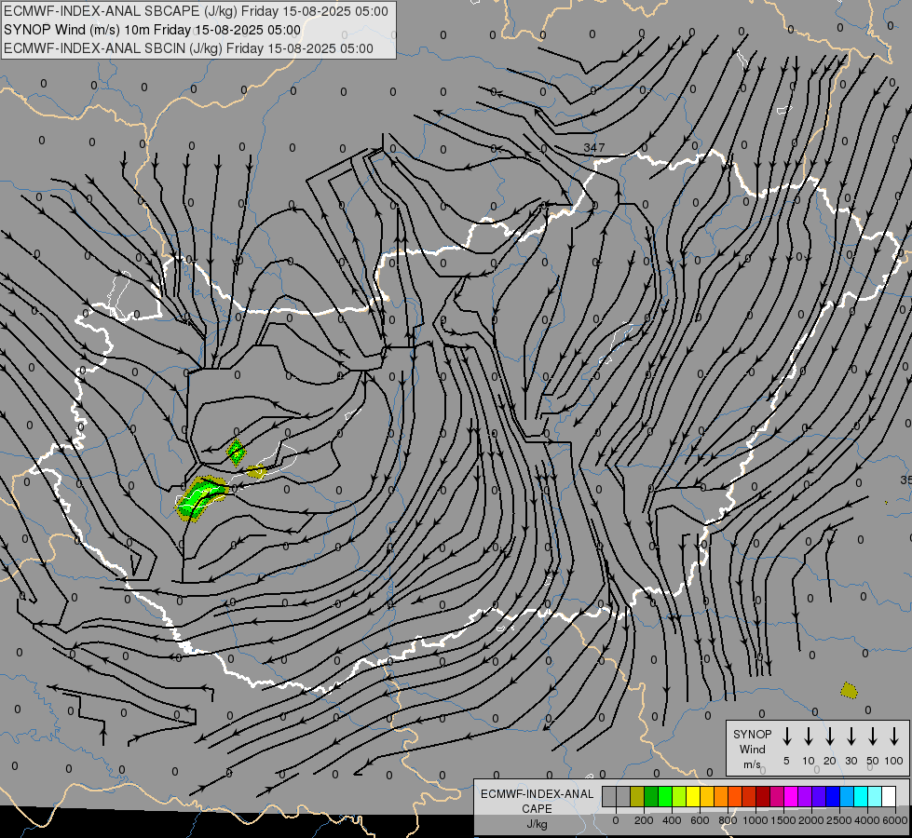912x838 pixels.
Task: Click the 'J/kg' unit in CAPE legend
Action: click(x=537, y=824)
